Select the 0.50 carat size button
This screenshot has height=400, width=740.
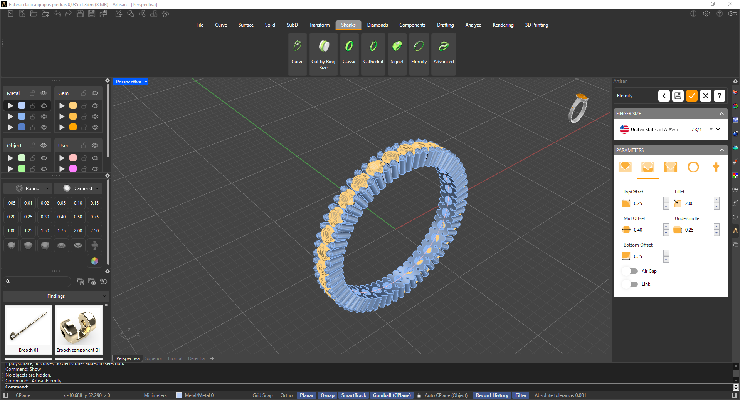[78, 217]
